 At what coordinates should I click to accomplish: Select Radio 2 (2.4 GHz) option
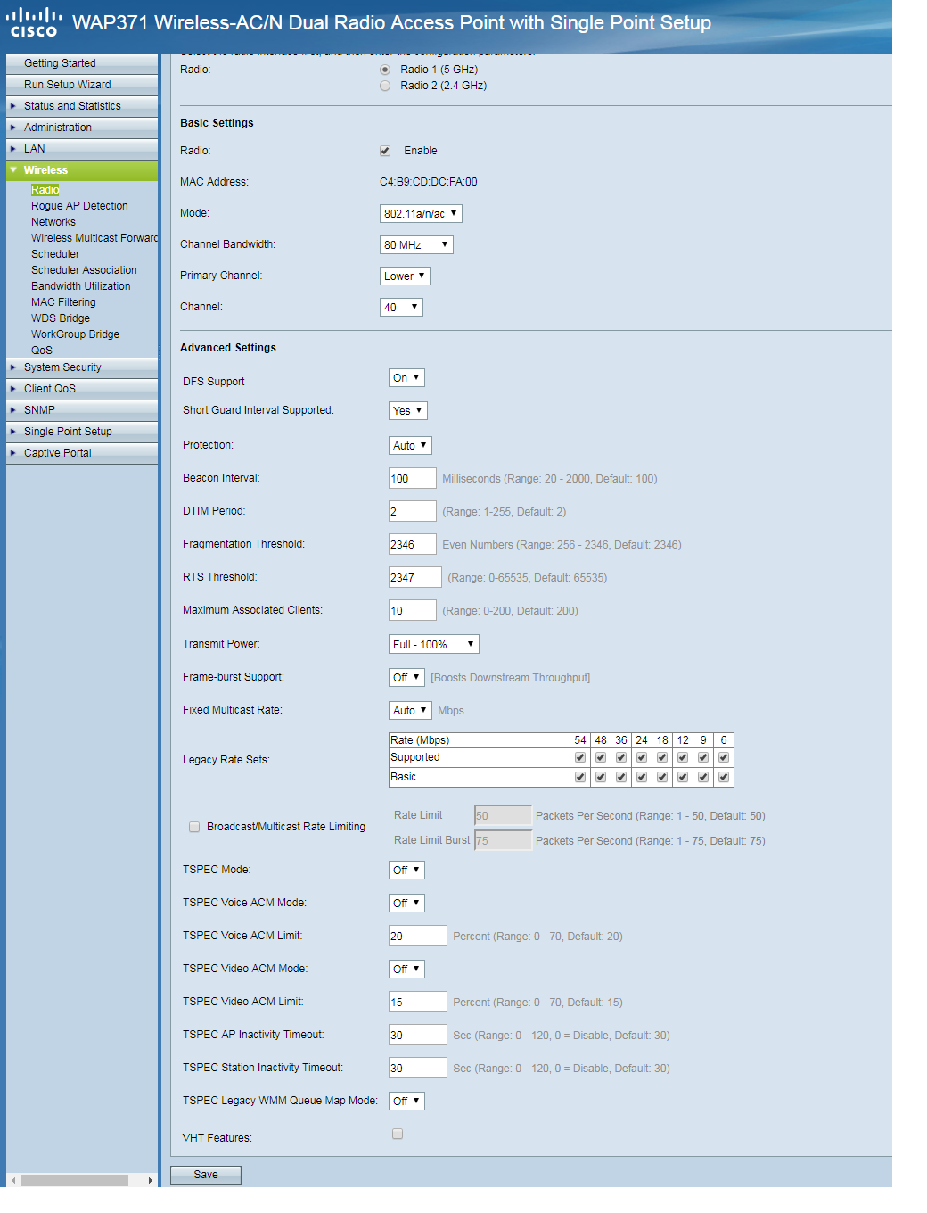coord(385,86)
